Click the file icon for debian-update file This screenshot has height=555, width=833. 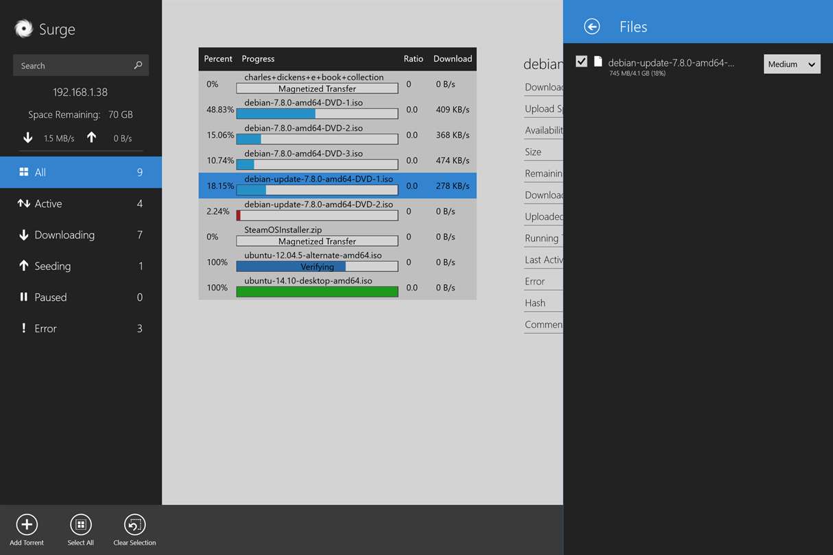pyautogui.click(x=598, y=62)
